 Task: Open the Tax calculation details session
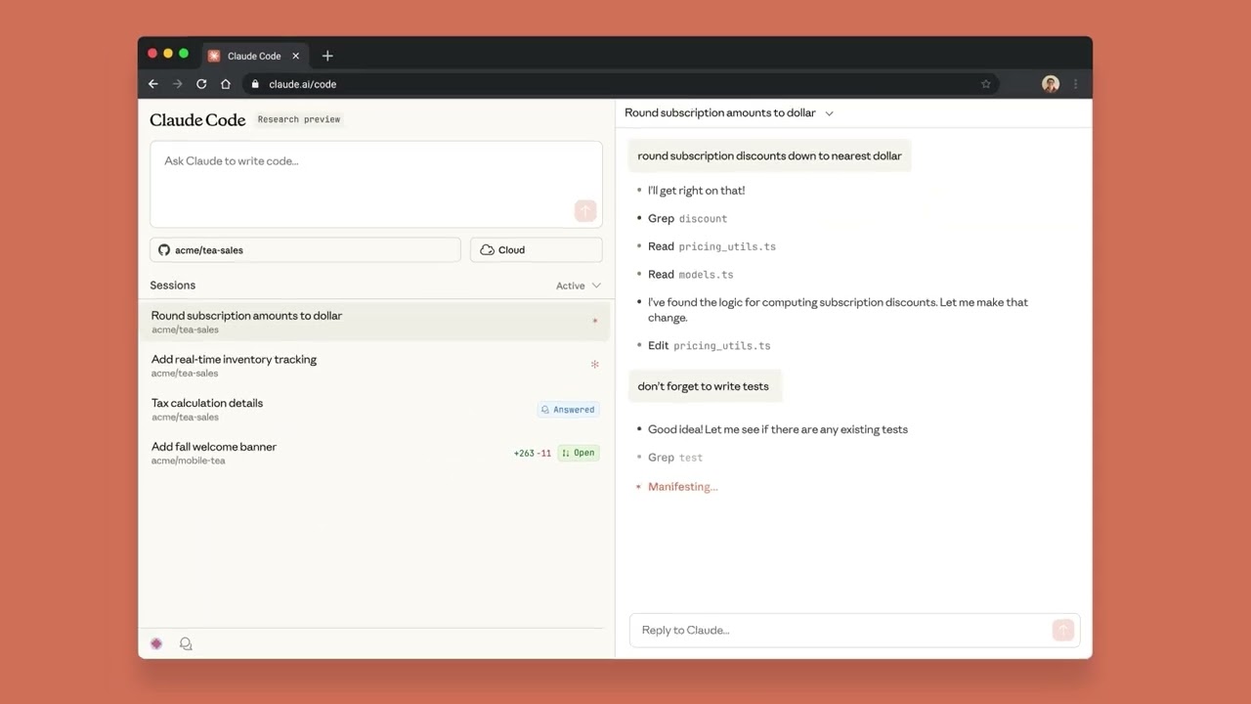207,409
